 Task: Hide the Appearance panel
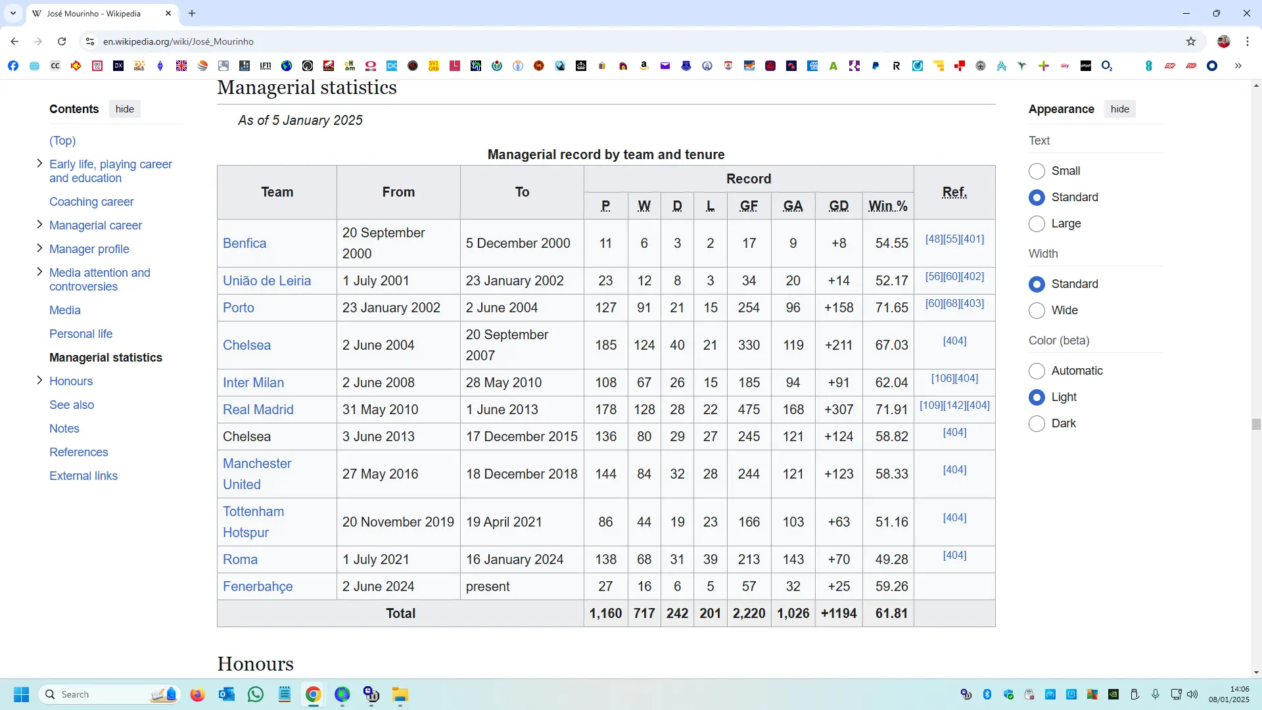point(1119,109)
